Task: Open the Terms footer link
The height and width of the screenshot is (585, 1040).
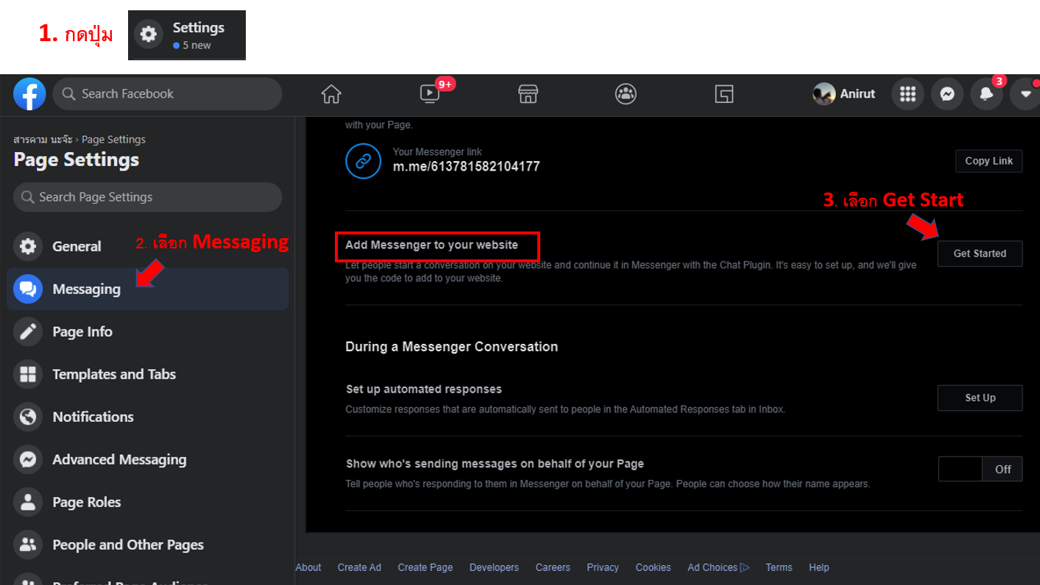Action: [x=779, y=567]
